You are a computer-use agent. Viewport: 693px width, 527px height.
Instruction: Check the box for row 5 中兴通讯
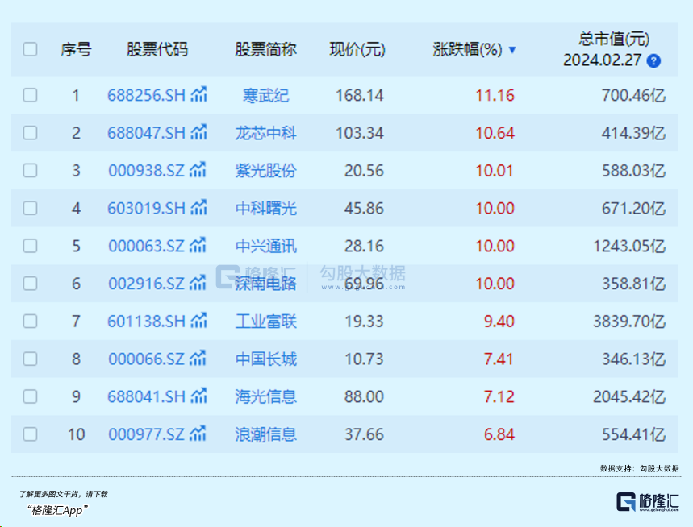[30, 246]
